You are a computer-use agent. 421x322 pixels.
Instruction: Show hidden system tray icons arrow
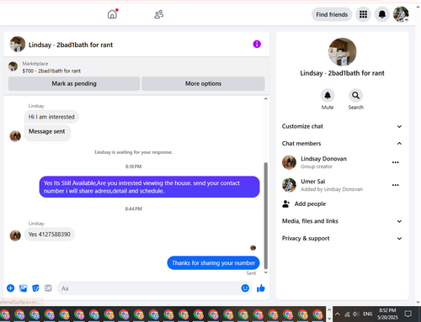pyautogui.click(x=338, y=314)
